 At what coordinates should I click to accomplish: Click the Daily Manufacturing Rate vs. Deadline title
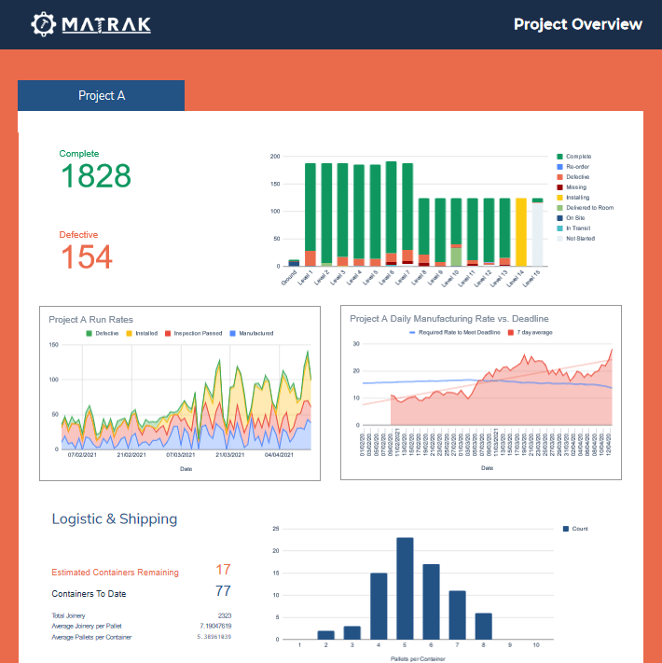pyautogui.click(x=448, y=319)
